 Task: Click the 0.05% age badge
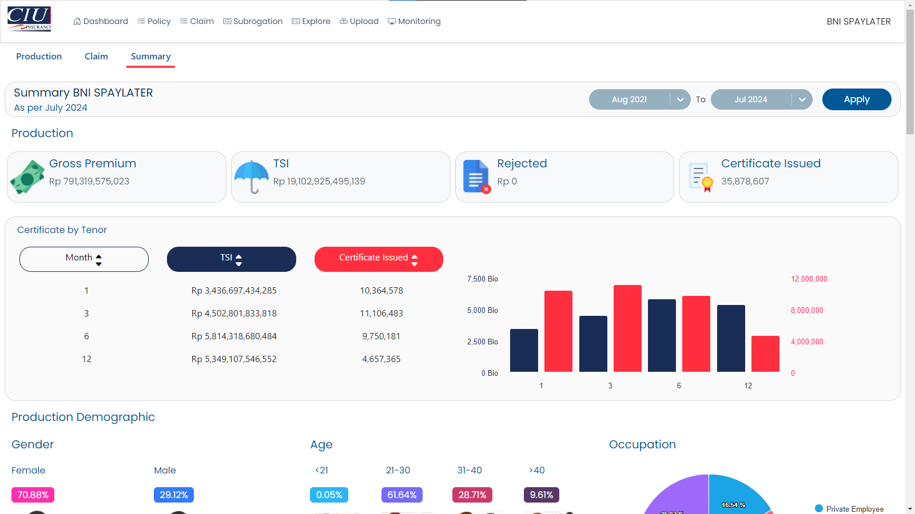[329, 495]
